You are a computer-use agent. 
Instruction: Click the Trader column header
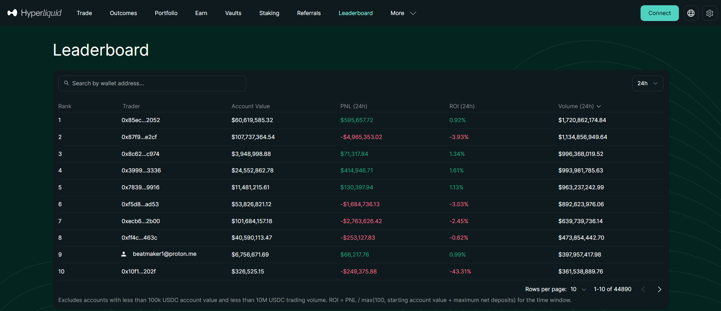click(131, 106)
